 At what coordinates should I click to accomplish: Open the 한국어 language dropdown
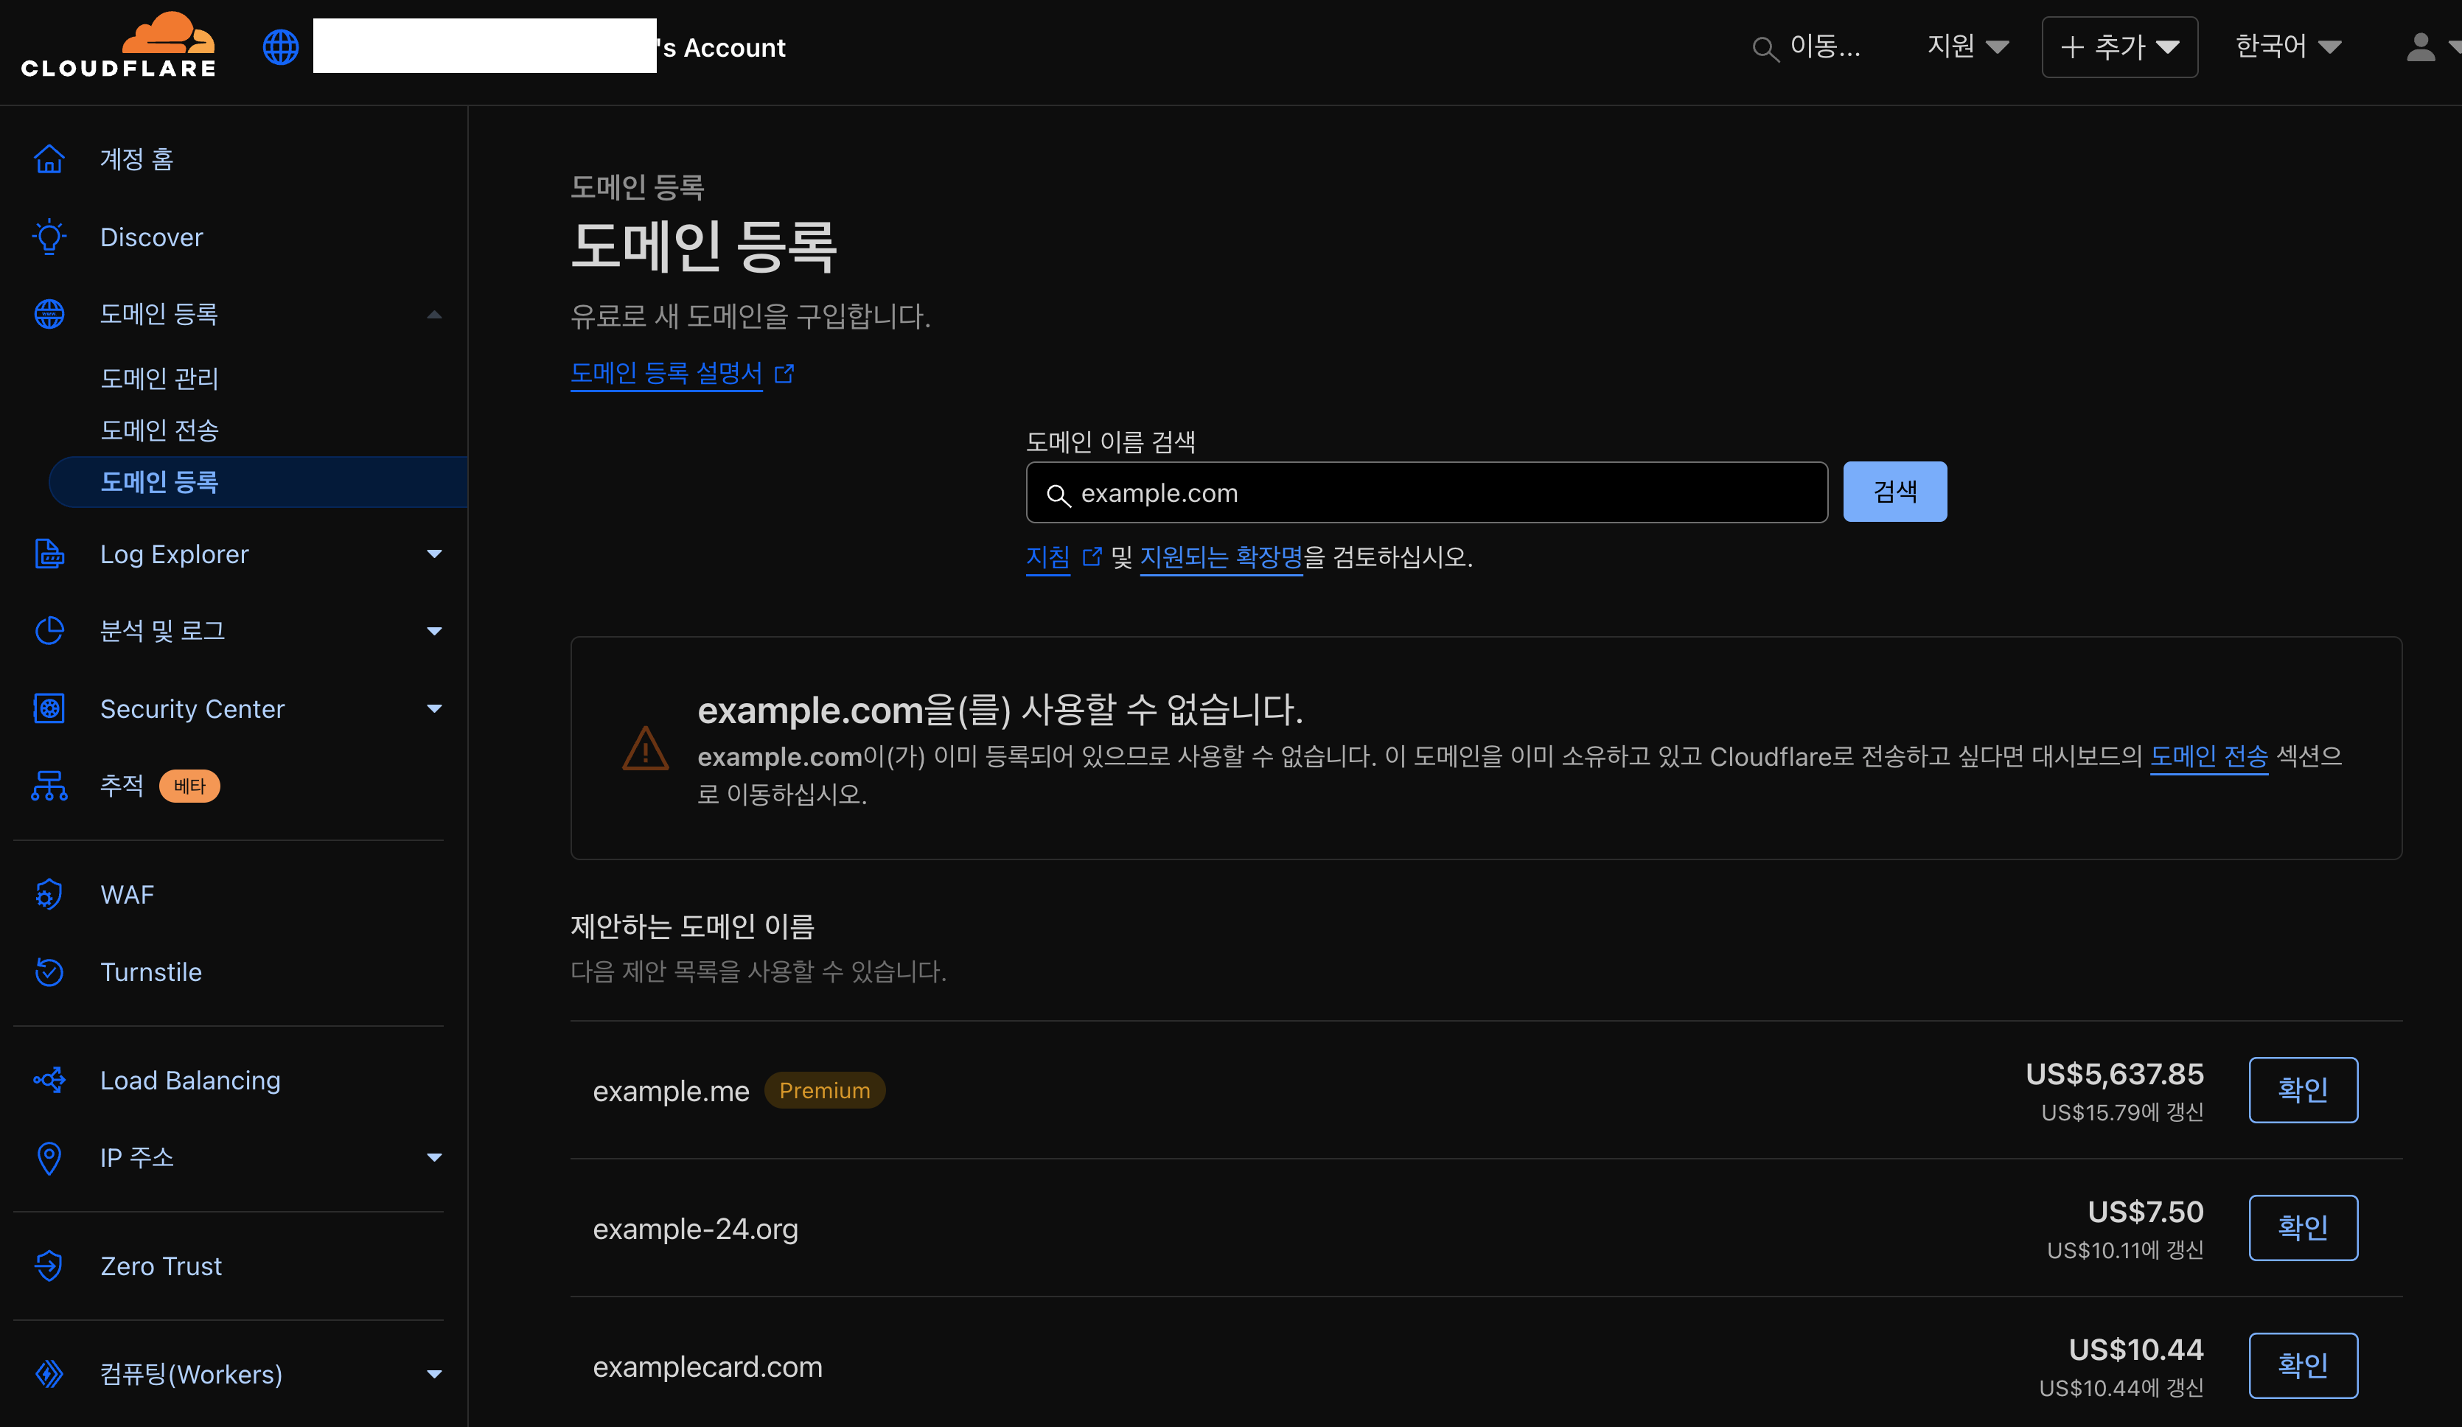click(2288, 47)
